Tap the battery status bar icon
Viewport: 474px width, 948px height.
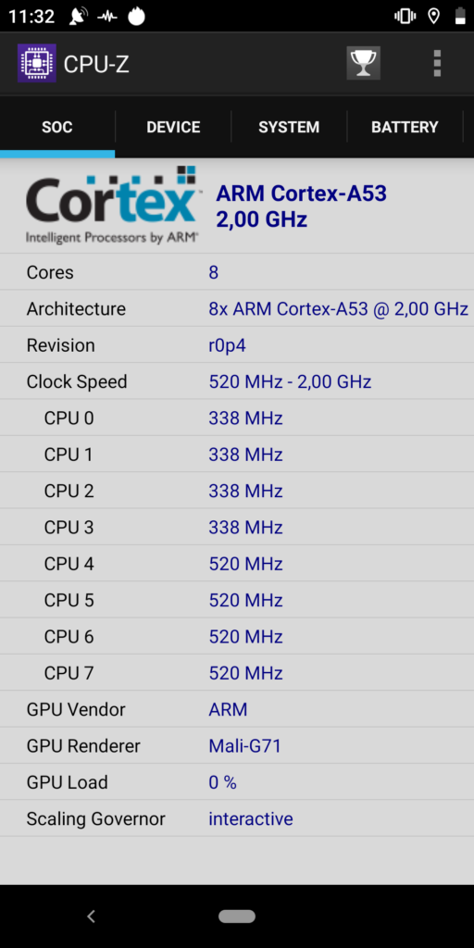pyautogui.click(x=460, y=16)
